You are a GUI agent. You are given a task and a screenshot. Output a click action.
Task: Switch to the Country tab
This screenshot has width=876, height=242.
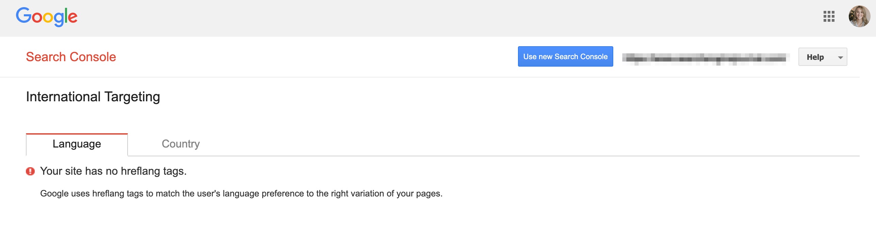181,144
